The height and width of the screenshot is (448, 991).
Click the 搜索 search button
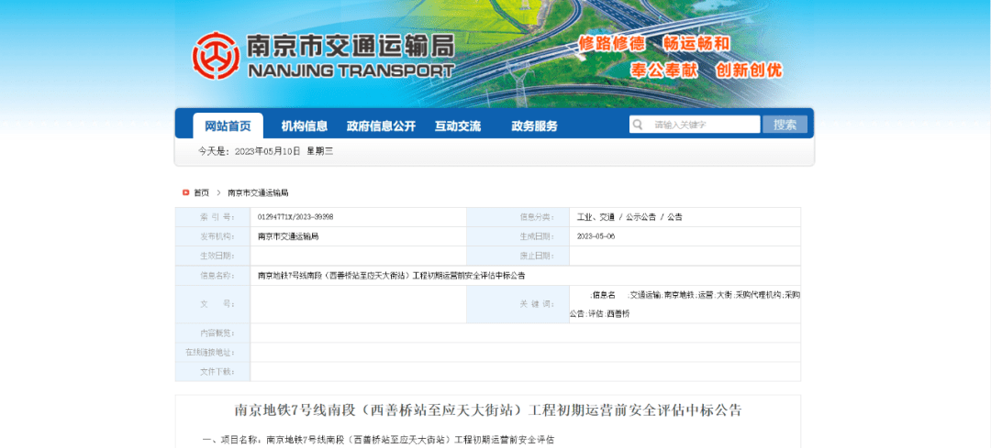(x=785, y=125)
